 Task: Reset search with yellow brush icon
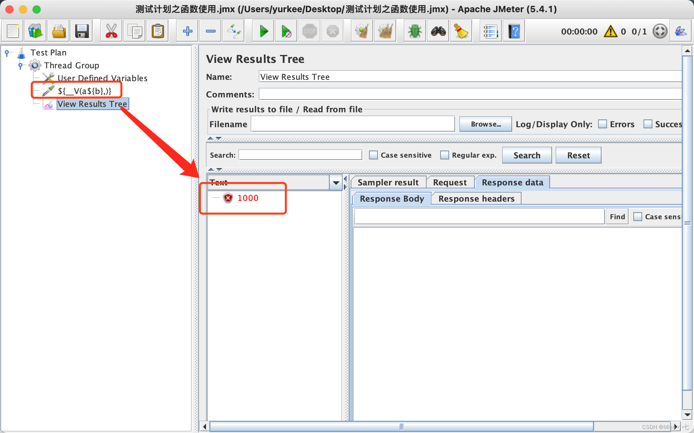tap(461, 31)
